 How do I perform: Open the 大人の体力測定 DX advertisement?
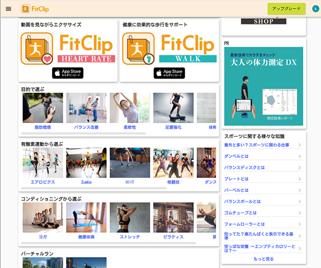pyautogui.click(x=263, y=86)
